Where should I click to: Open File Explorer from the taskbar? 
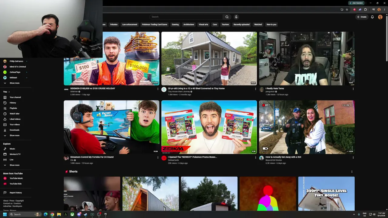click(59, 214)
